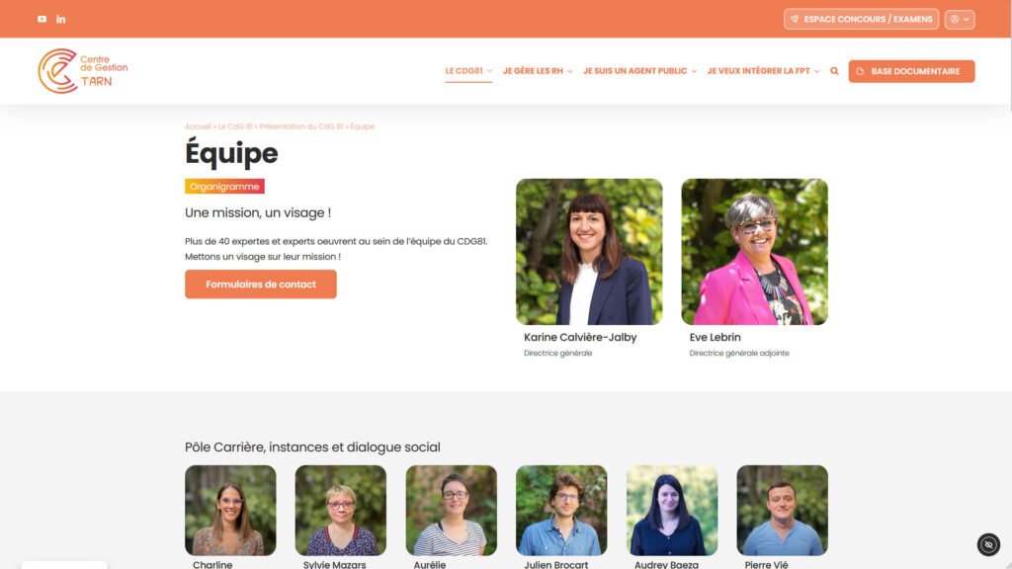Click the search magnifier icon

click(x=834, y=71)
